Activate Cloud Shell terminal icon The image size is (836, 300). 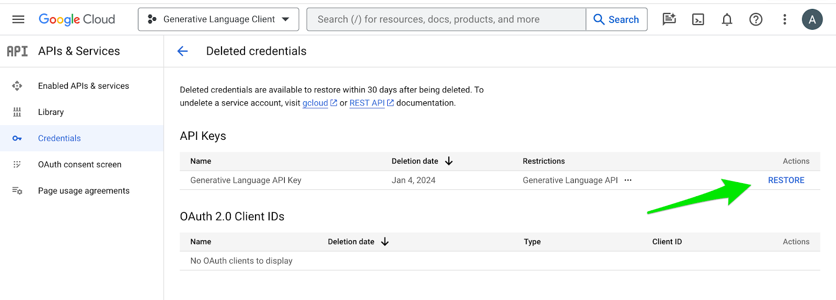click(x=698, y=19)
